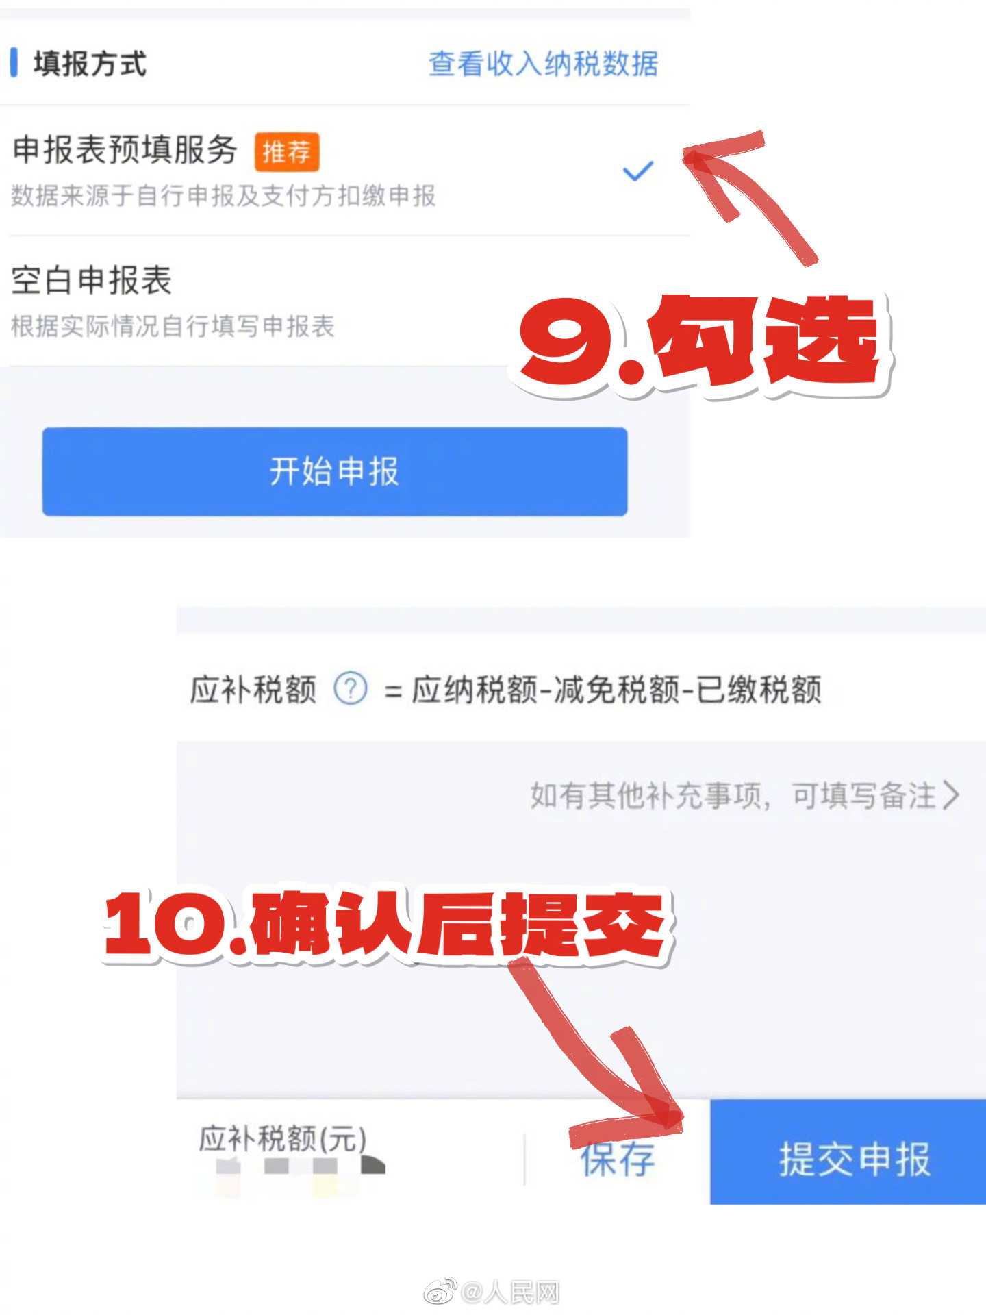The image size is (986, 1315).
Task: Click the Weibo logo in the watermark
Action: 440,1292
